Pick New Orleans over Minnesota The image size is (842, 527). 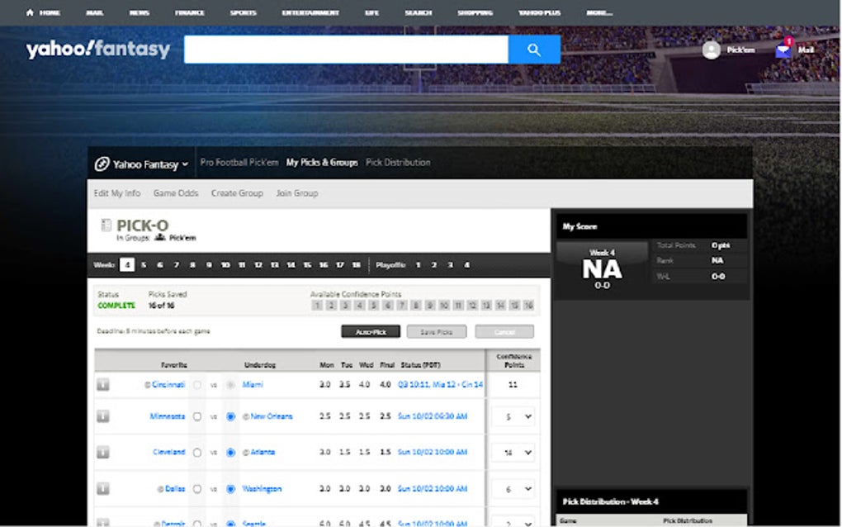(x=231, y=416)
